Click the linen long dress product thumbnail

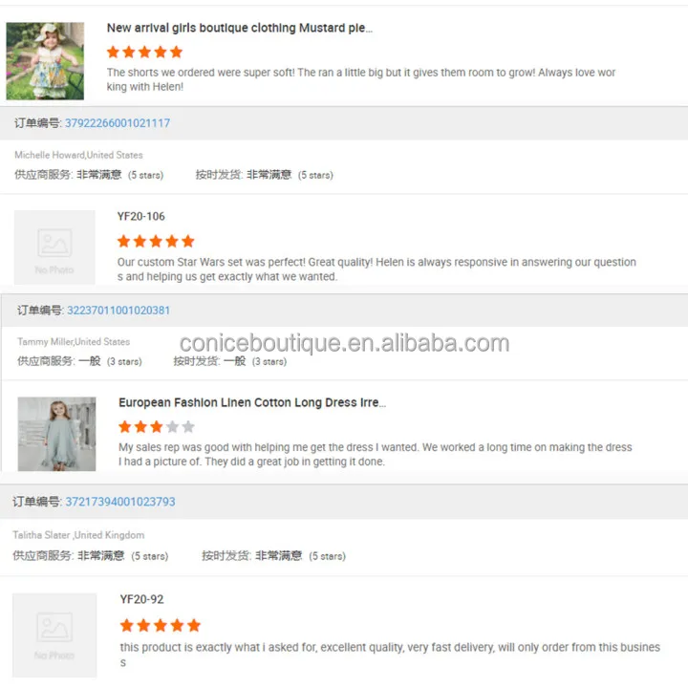point(56,434)
